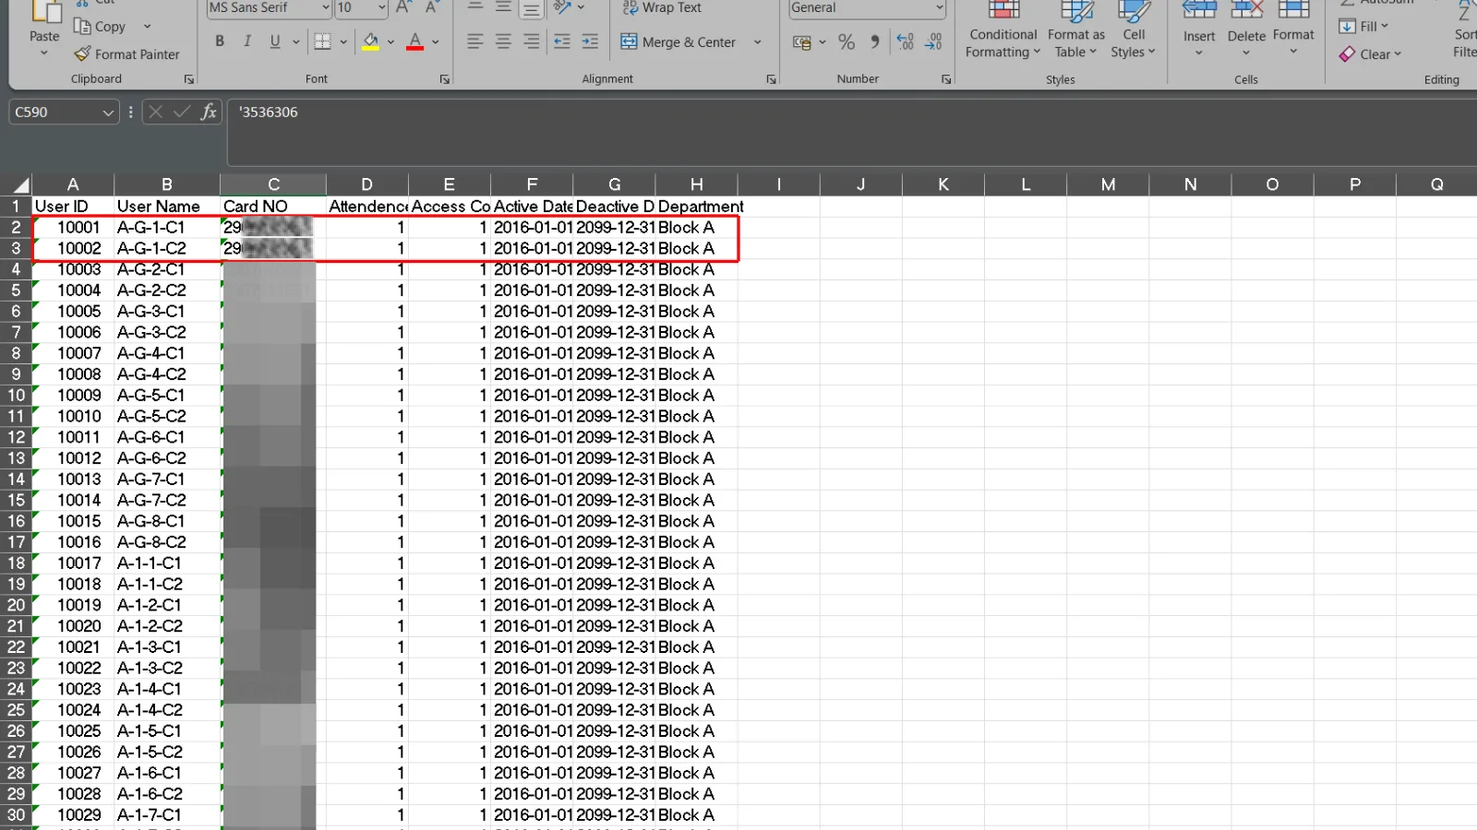Expand the Merge & Center options arrow
The height and width of the screenshot is (830, 1477).
(x=758, y=41)
